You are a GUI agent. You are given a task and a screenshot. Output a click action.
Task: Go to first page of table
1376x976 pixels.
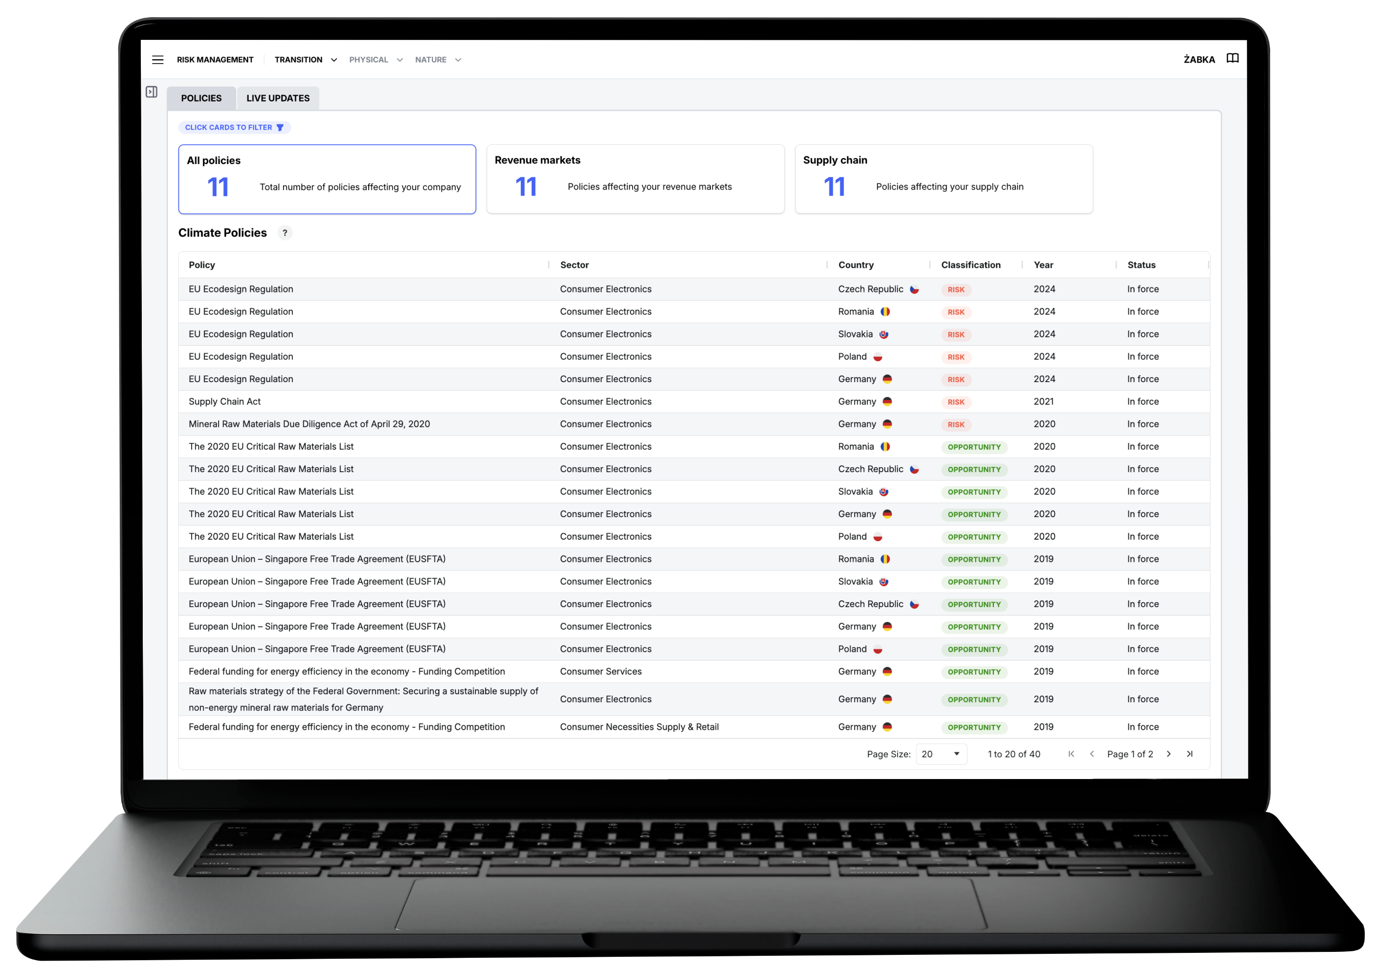point(1071,753)
